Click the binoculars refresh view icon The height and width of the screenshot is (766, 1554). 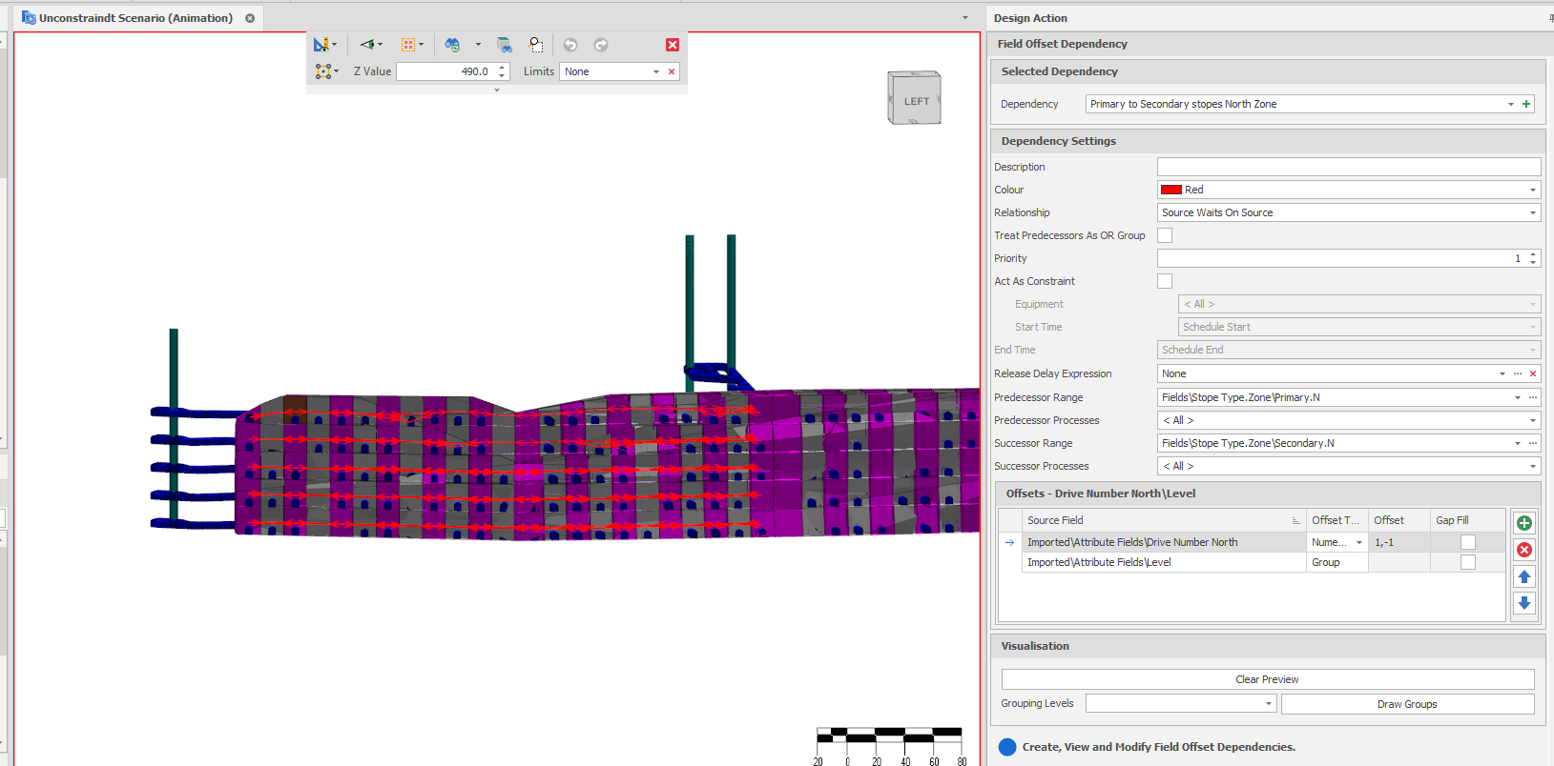(x=452, y=45)
